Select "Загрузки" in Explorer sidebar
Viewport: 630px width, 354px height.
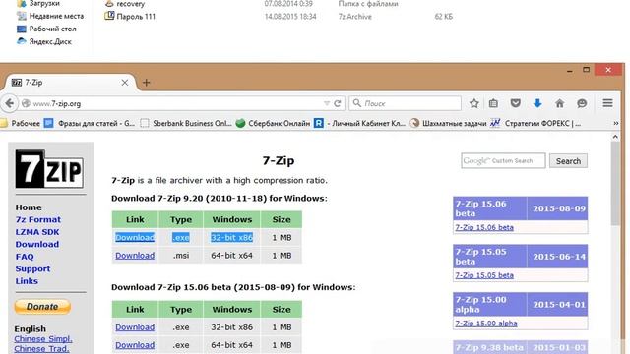38,3
